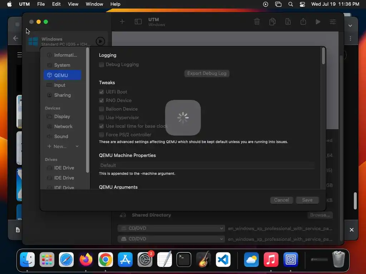Open the VM settings sliders icon in toolbar
The image size is (366, 274).
tap(333, 22)
